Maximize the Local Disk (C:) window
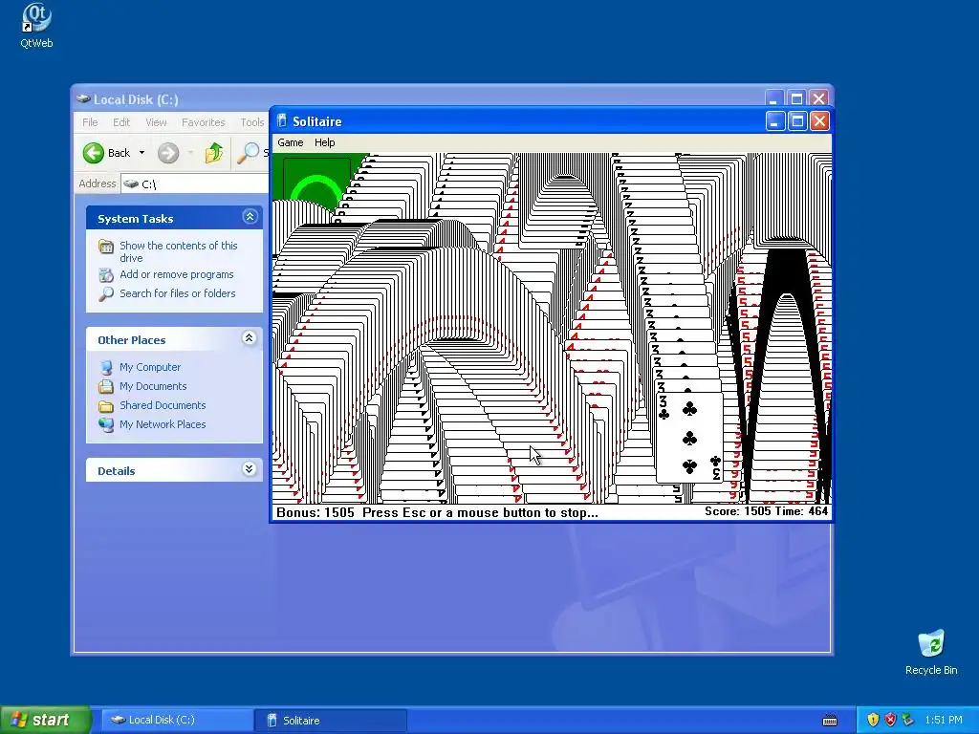This screenshot has width=979, height=734. click(796, 98)
